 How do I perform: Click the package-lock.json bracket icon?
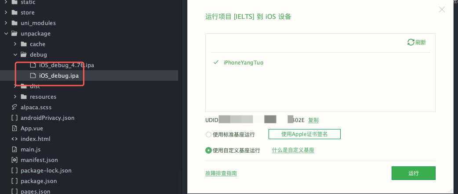click(x=15, y=170)
